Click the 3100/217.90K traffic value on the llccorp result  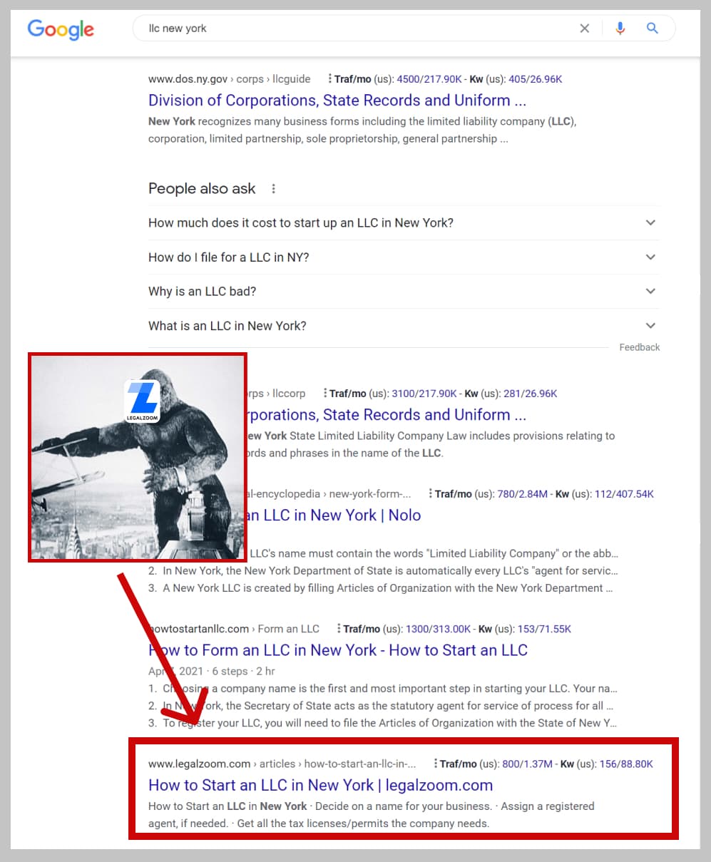(424, 394)
